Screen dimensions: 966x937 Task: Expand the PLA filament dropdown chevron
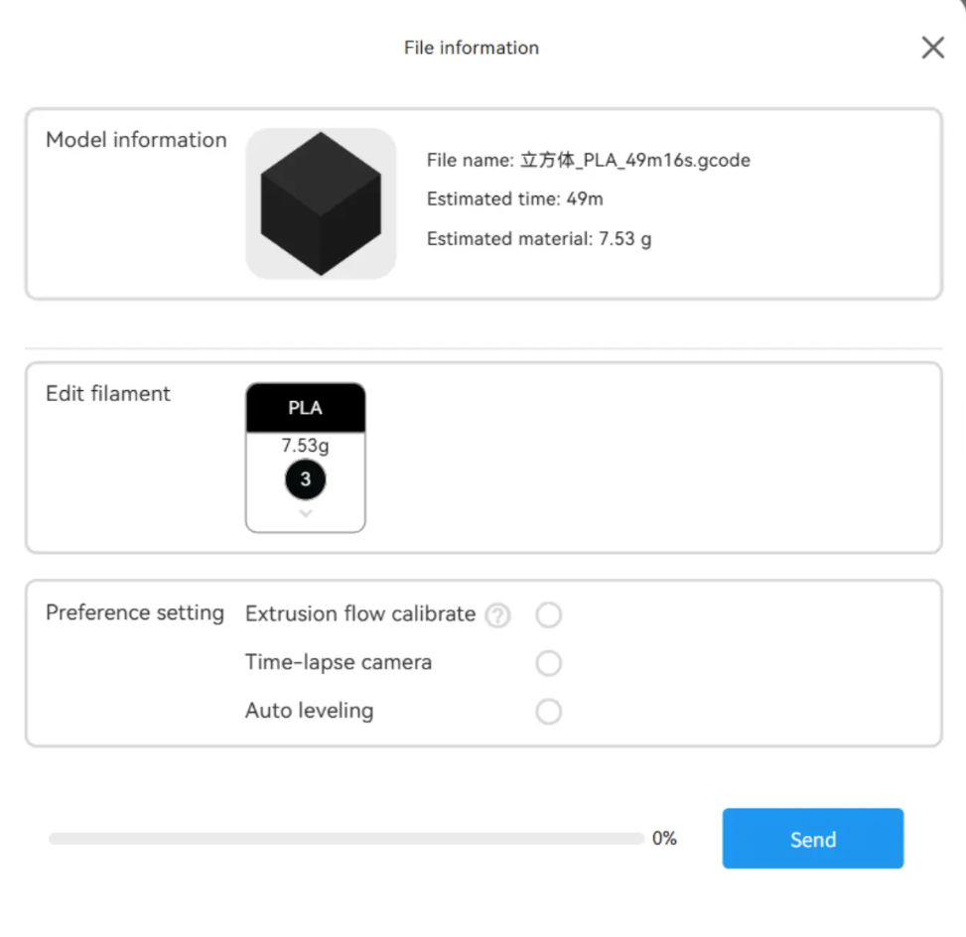(306, 513)
